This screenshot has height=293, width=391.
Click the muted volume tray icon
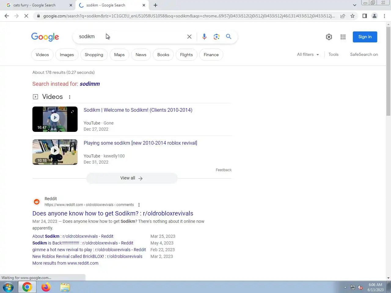(360, 288)
